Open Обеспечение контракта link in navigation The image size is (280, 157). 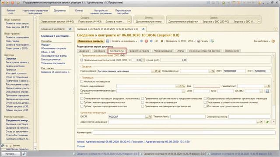click(x=53, y=48)
